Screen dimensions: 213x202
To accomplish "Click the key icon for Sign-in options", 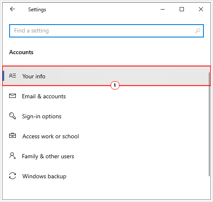I will click(12, 116).
